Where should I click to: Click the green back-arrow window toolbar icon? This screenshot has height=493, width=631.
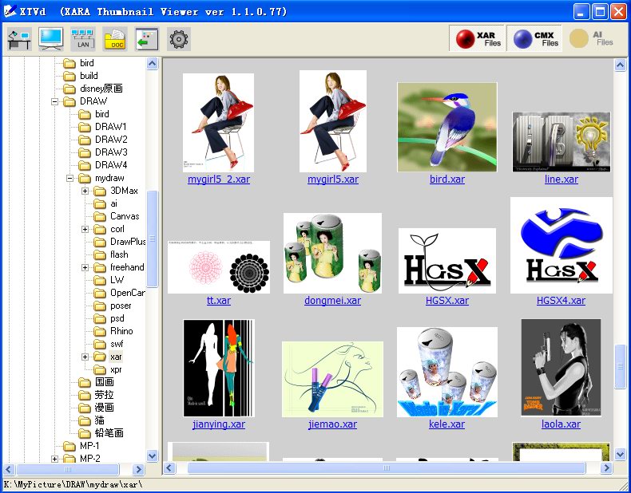[x=147, y=39]
